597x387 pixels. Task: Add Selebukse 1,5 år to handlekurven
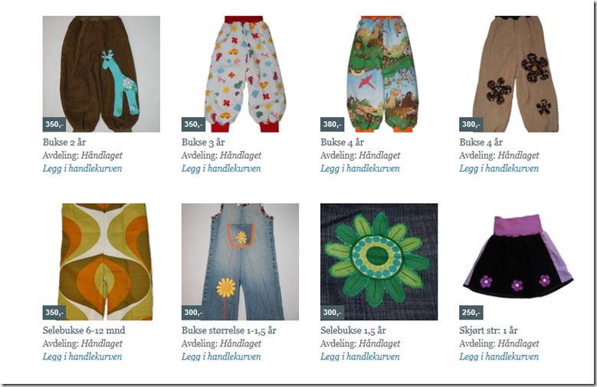(x=360, y=356)
